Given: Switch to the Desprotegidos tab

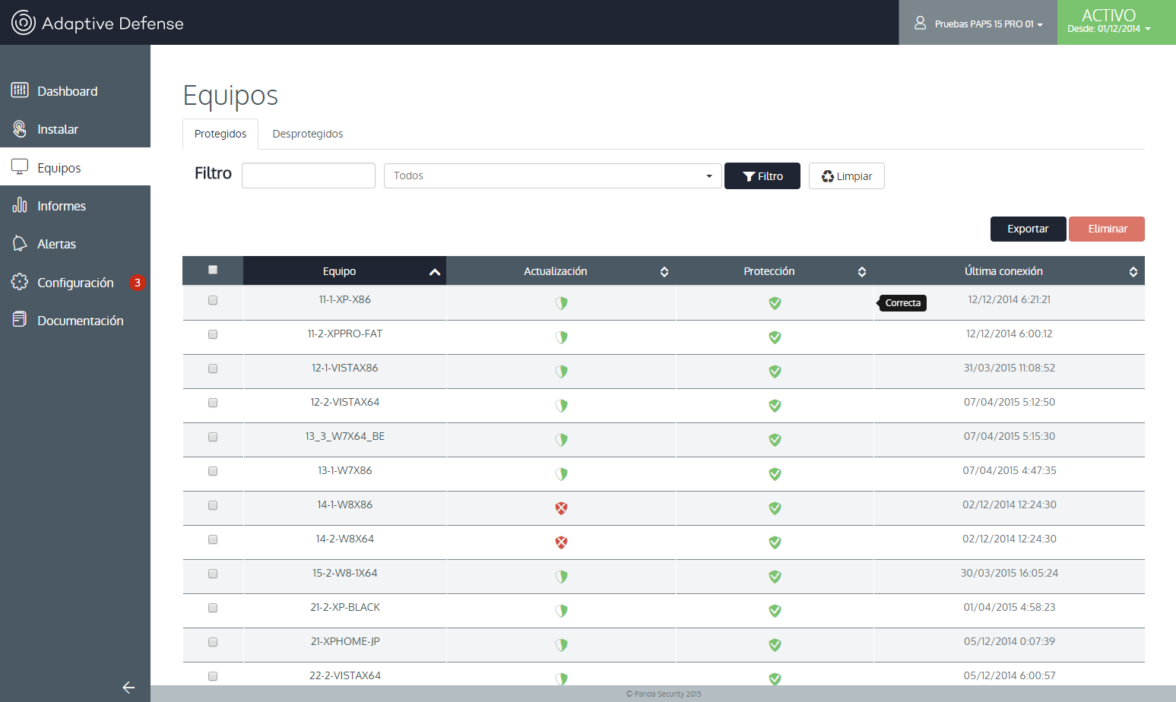Looking at the screenshot, I should 307,134.
